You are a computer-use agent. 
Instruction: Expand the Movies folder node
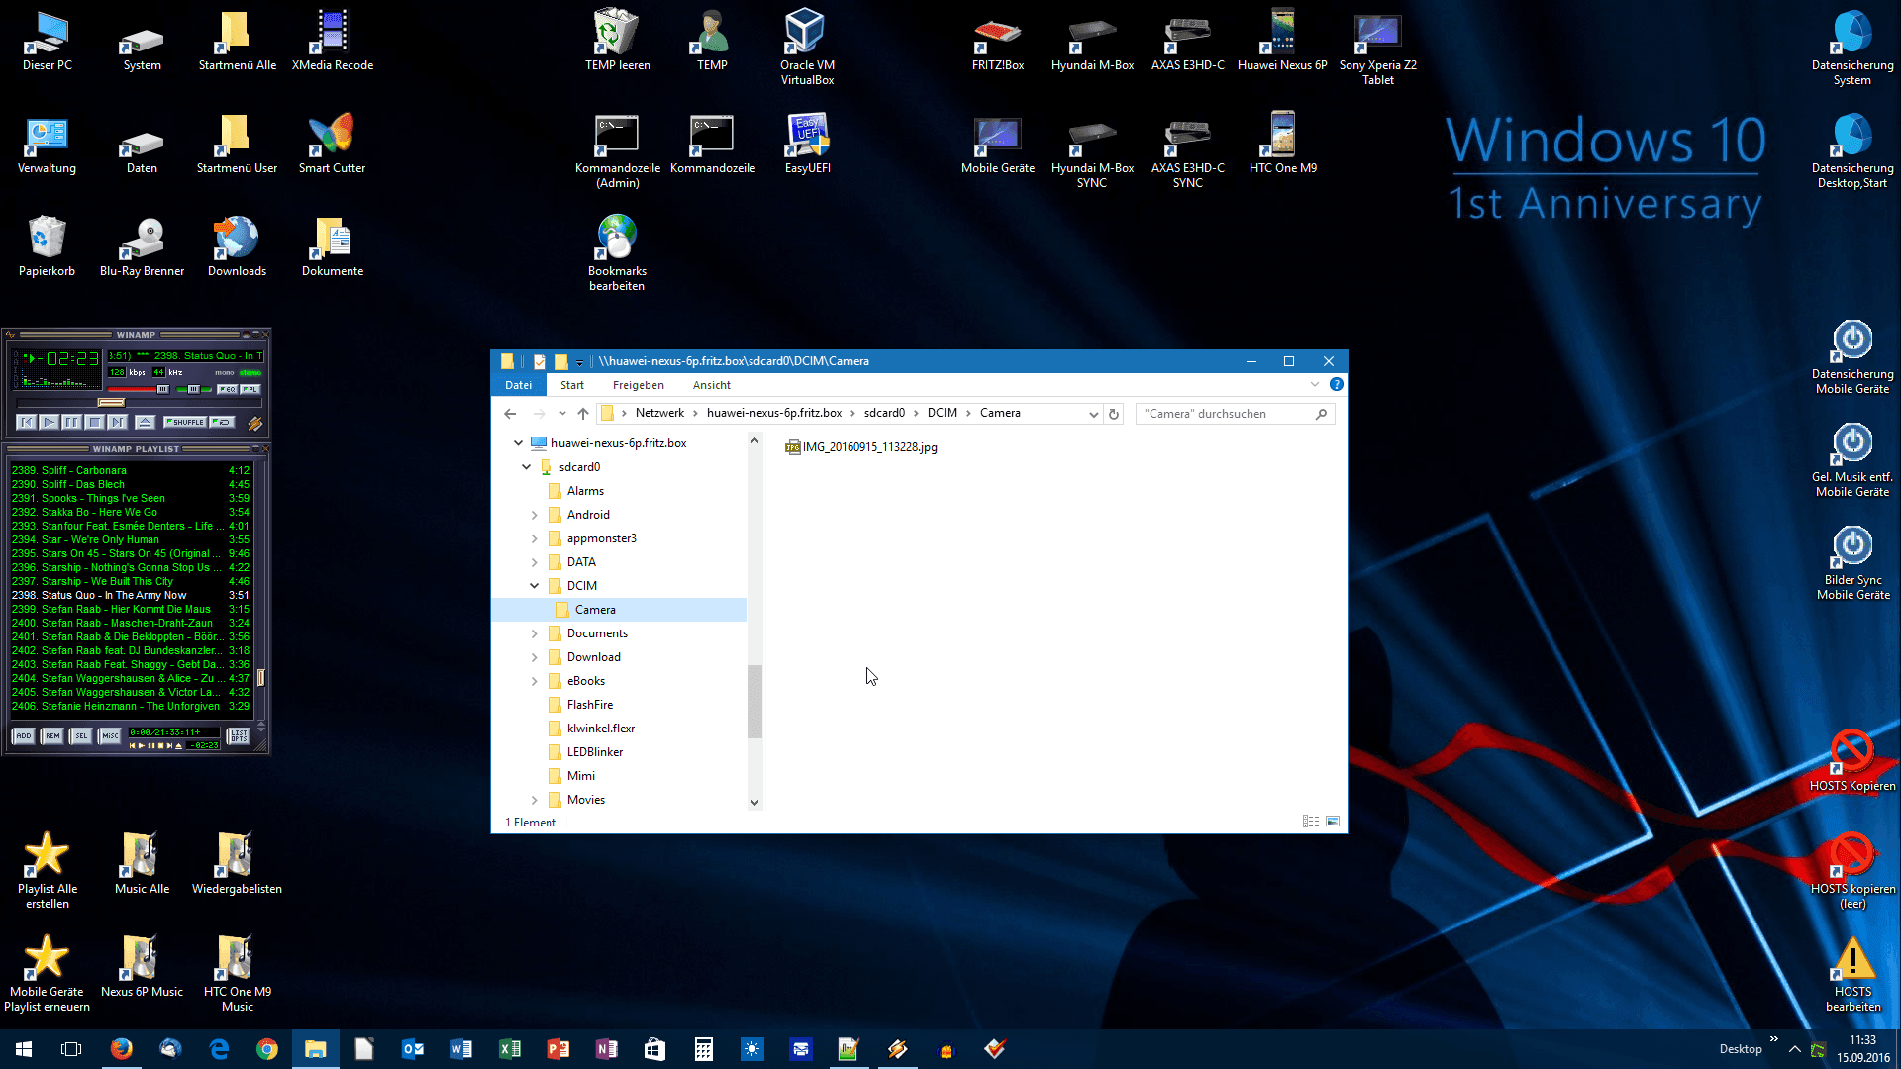click(534, 800)
